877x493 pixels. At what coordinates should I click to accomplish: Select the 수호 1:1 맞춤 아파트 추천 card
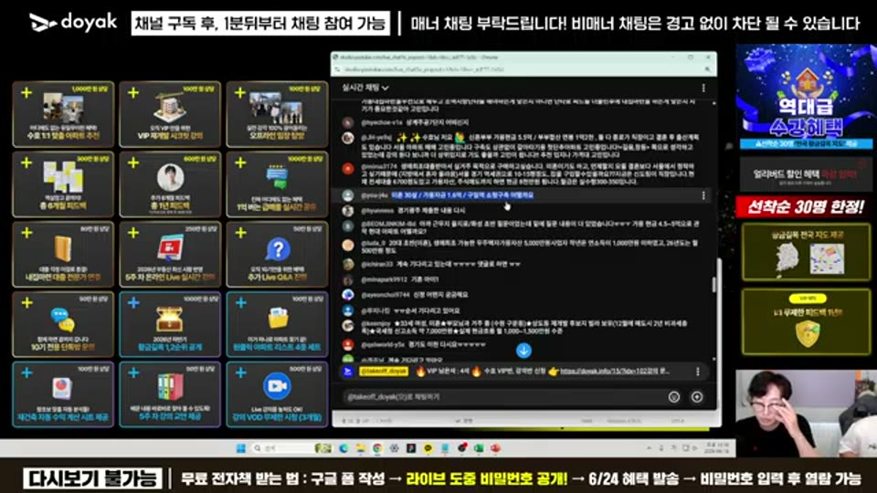[63, 115]
